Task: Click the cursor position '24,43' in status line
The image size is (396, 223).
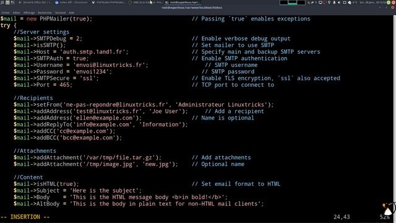Action: click(342, 217)
